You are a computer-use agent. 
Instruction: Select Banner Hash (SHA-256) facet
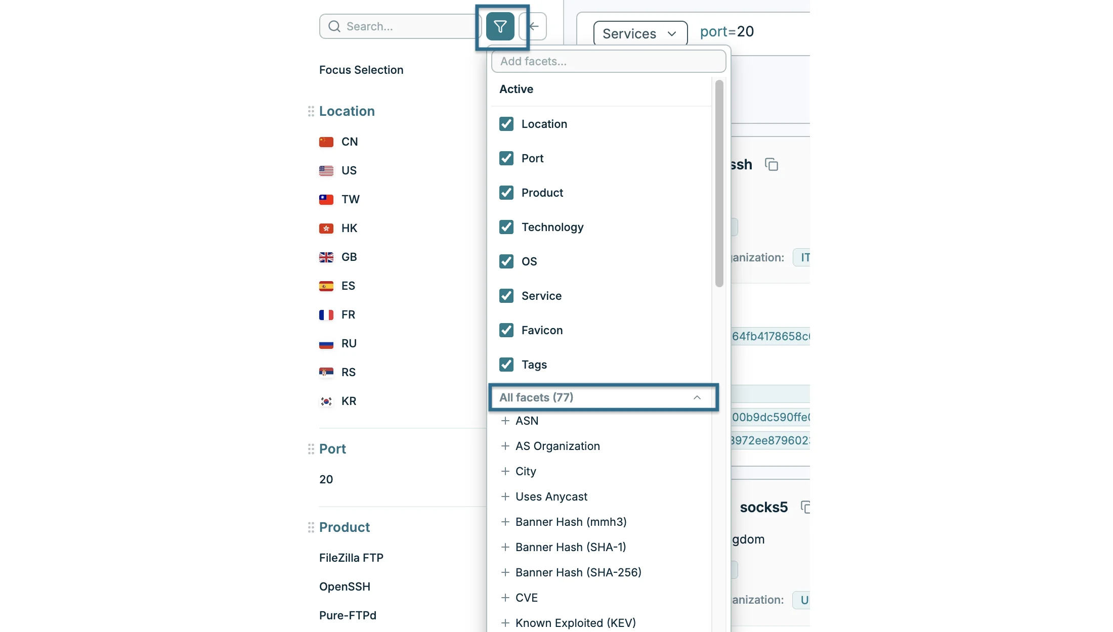(578, 572)
